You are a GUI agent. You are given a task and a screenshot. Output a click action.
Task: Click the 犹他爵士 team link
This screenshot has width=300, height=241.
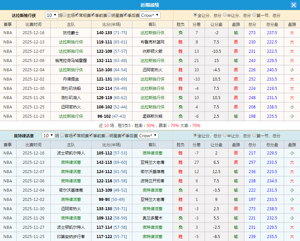point(71,33)
